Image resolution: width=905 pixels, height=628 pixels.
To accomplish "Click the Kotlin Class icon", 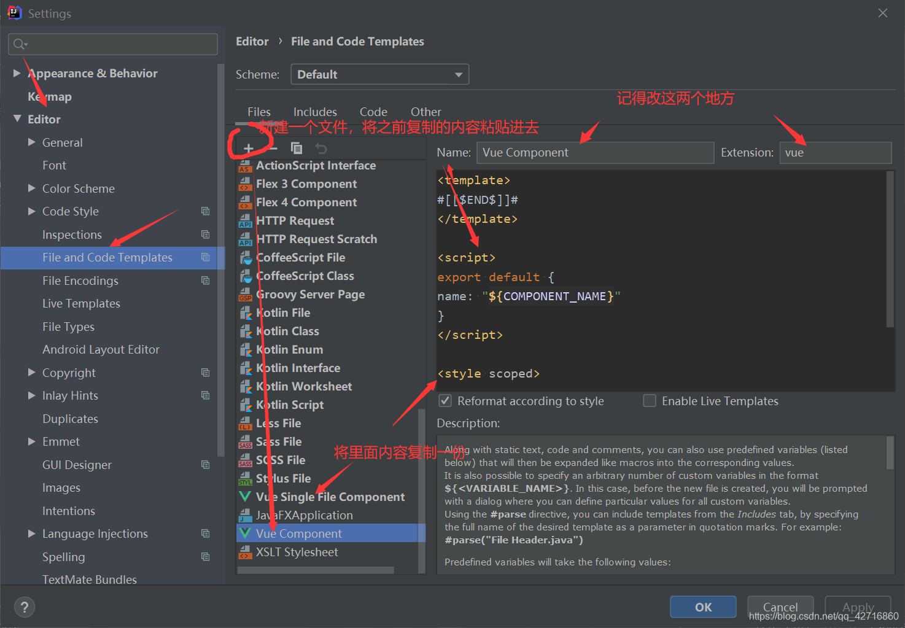I will tap(245, 331).
